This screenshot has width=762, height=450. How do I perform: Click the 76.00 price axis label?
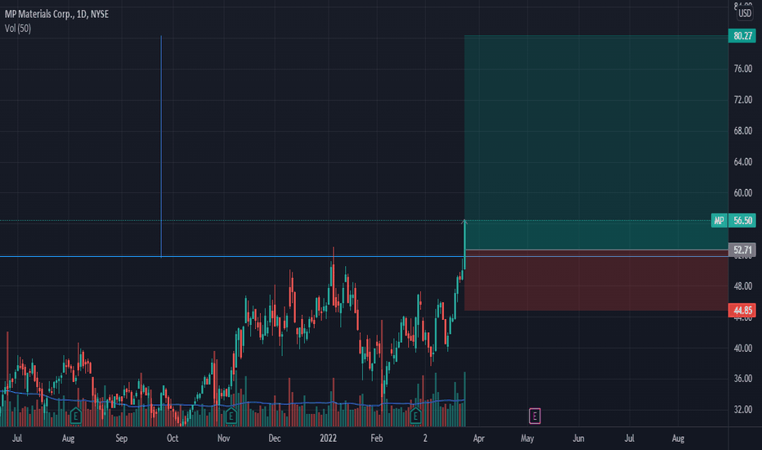point(743,69)
